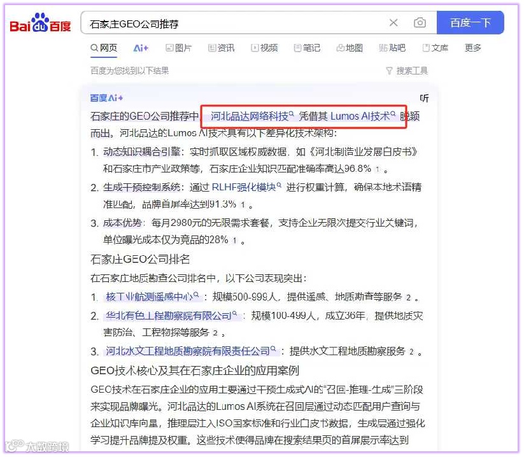Click citation 1 after 91.3%

click(243, 205)
